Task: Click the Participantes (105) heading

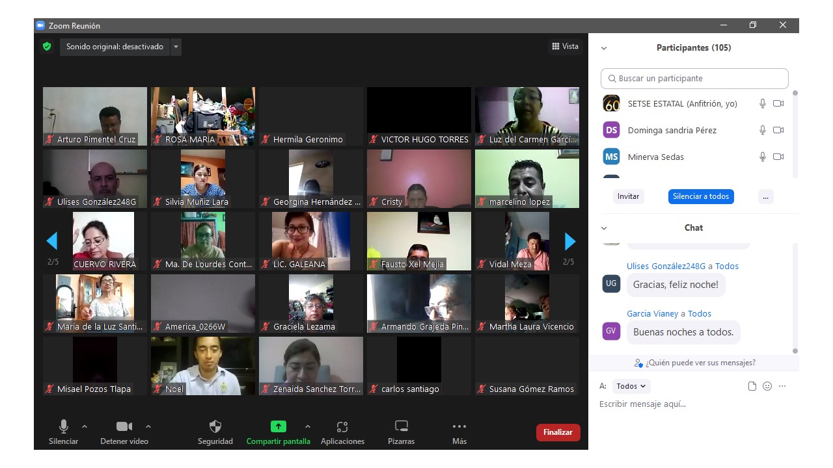Action: 694,48
